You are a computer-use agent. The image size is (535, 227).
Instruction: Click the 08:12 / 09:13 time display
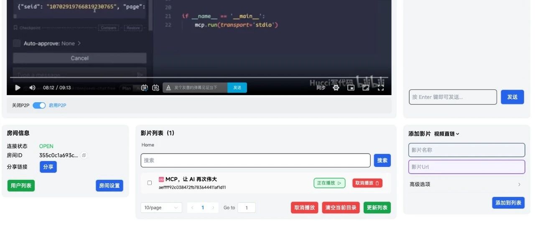[x=57, y=88]
